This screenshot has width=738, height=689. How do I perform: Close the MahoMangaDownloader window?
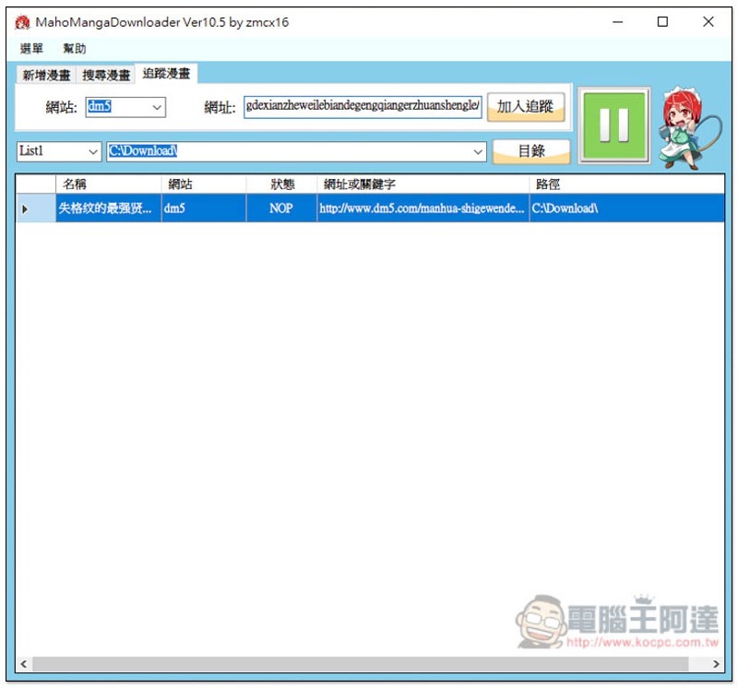708,21
